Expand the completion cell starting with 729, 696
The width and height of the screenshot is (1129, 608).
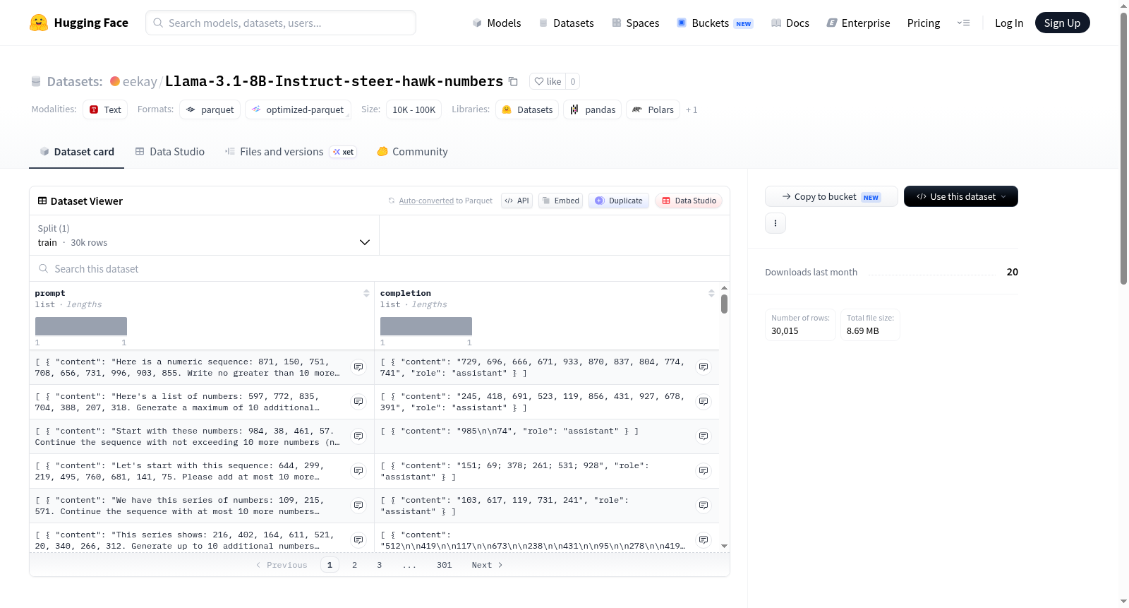pyautogui.click(x=704, y=367)
